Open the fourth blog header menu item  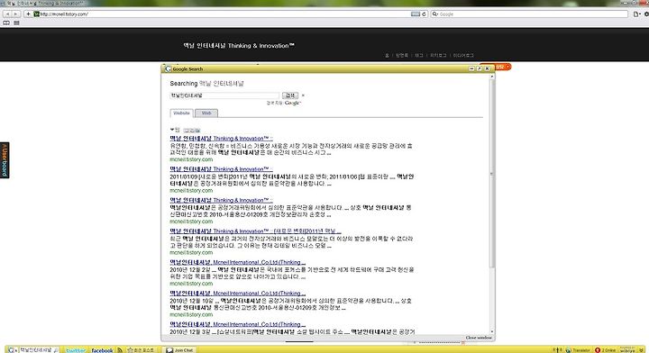(x=438, y=55)
